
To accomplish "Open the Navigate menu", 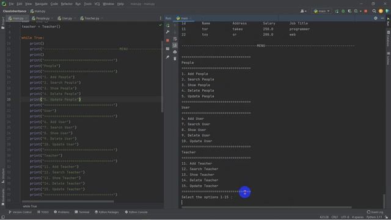I will [x=41, y=4].
